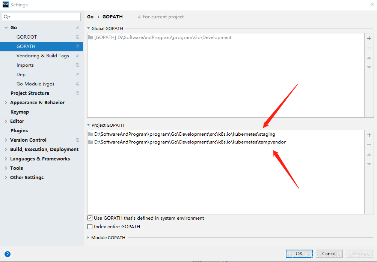This screenshot has height=262, width=377.
Task: Expand the Module GOPATH section
Action: (x=88, y=238)
